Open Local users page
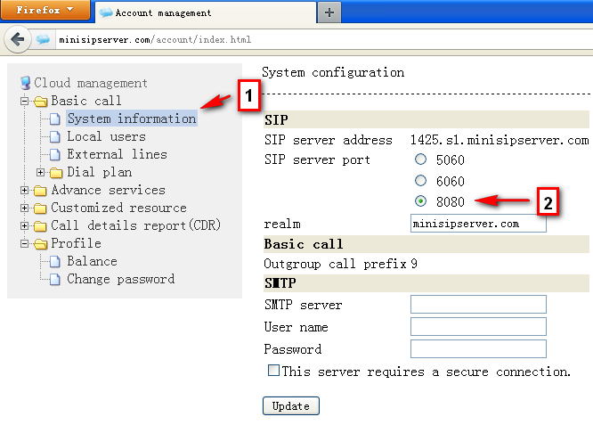Screen dimensions: 593x425 106,136
